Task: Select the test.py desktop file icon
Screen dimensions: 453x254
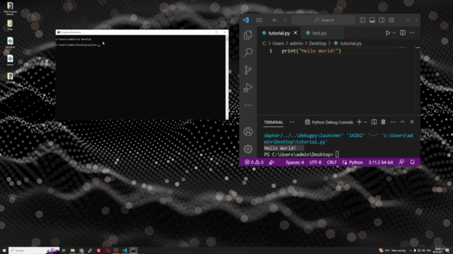Action: [x=10, y=60]
